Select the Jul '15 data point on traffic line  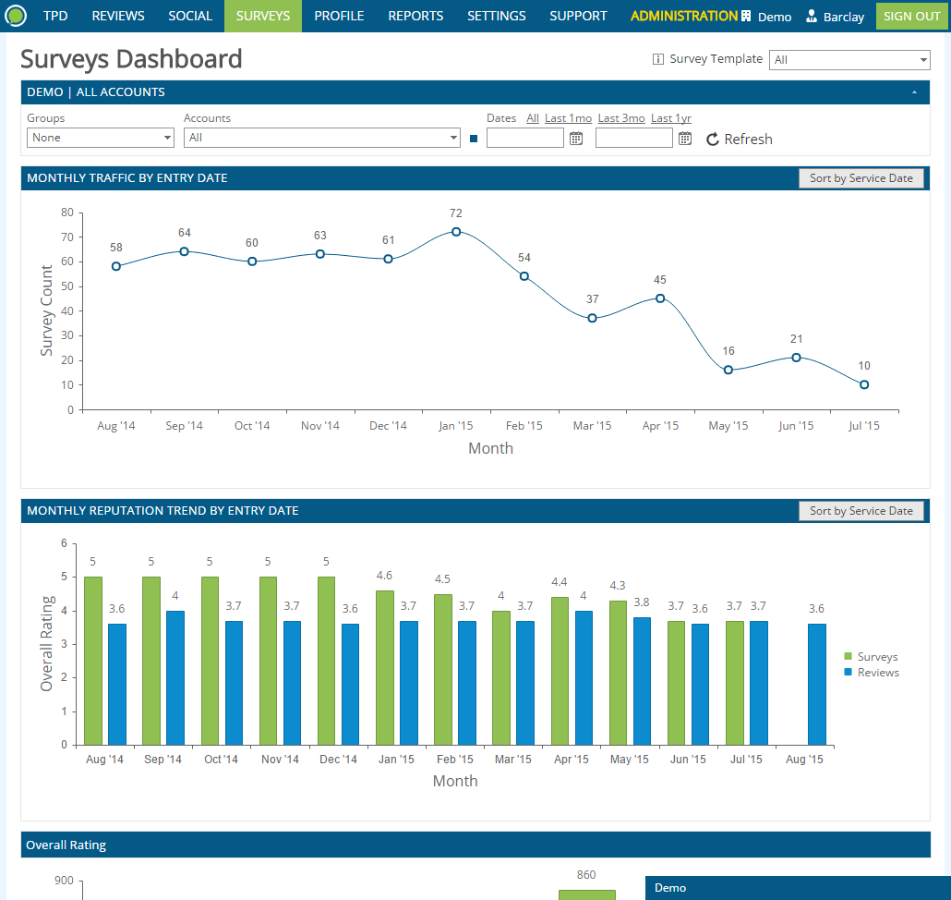click(864, 384)
